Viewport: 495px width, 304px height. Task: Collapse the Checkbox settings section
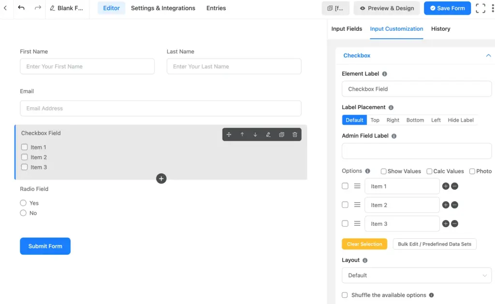tap(488, 55)
